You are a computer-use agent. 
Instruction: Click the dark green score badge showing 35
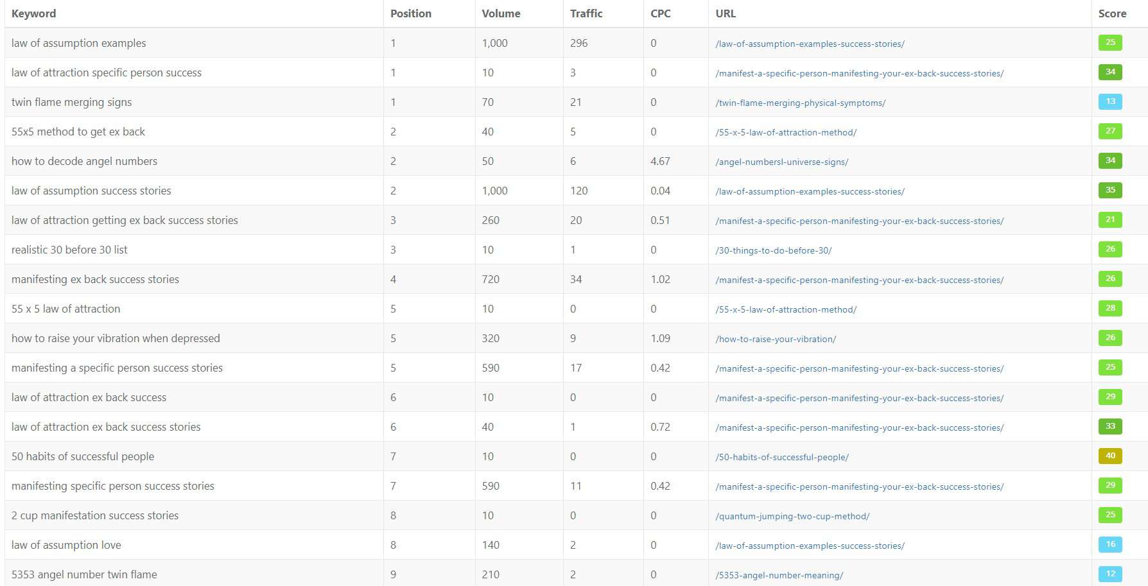(1110, 191)
